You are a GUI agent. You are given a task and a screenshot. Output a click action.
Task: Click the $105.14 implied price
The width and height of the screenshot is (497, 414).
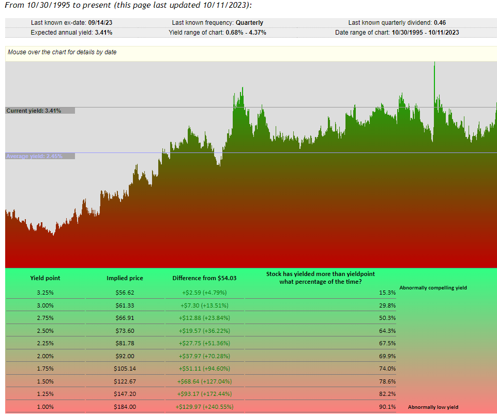tap(125, 369)
